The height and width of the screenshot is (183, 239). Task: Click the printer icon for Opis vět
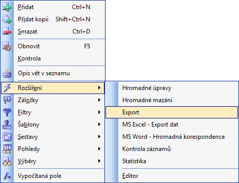pos(7,73)
